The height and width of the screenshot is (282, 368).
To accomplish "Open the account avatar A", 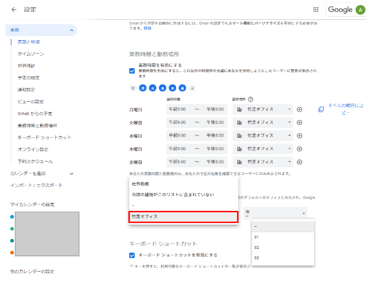I will point(361,9).
